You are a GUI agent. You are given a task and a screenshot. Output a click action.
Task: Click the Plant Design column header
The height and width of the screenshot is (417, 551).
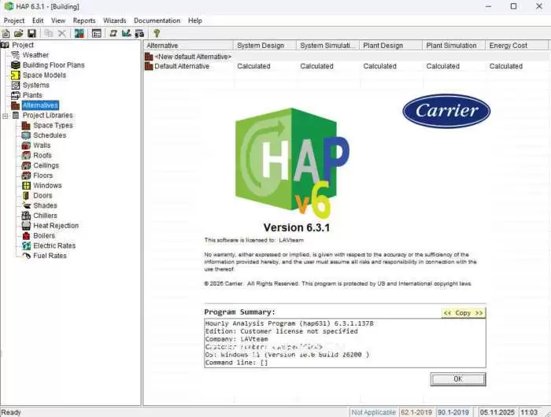coord(390,46)
